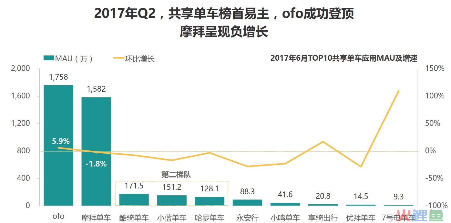Click the 享骑出行 axis label
The width and height of the screenshot is (451, 223).
pos(323,218)
